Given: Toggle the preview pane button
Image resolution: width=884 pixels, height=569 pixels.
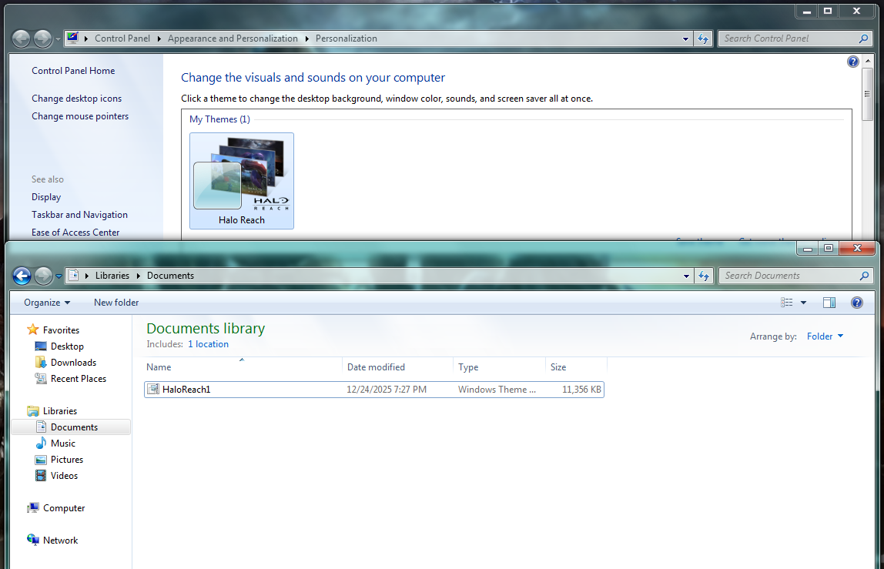Looking at the screenshot, I should coord(829,303).
